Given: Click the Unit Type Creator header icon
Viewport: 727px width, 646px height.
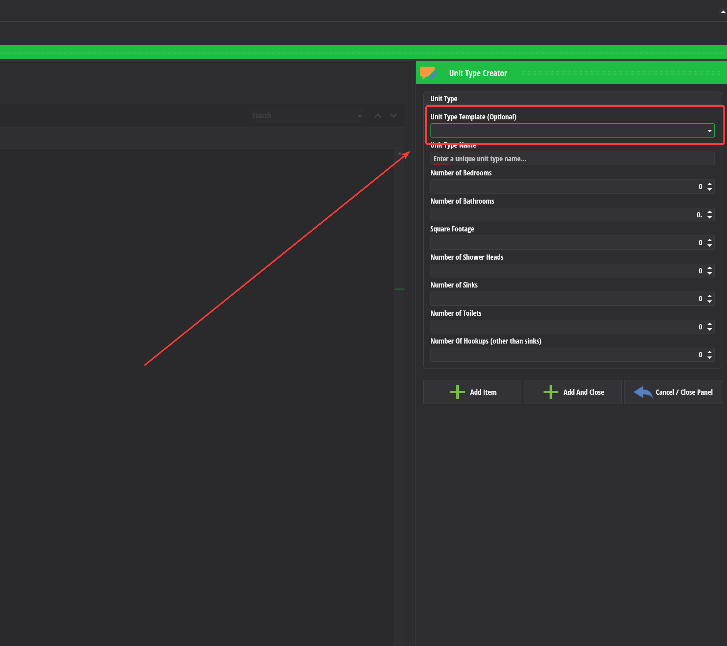Looking at the screenshot, I should 428,73.
